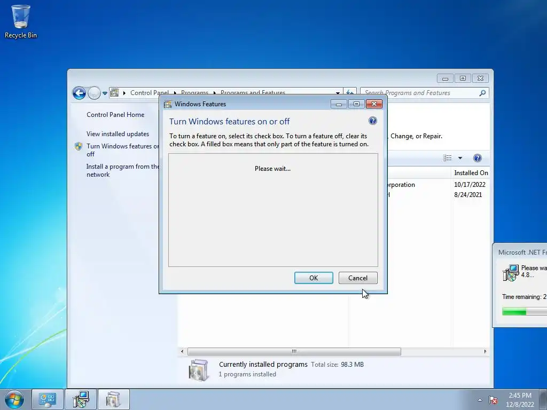The height and width of the screenshot is (410, 547).
Task: Click the Programs and Features help icon
Action: click(477, 158)
